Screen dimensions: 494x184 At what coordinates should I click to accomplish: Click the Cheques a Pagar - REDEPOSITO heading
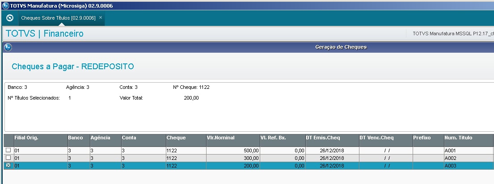tap(73, 67)
